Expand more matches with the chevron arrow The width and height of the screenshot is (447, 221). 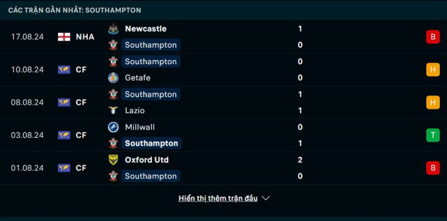(266, 198)
